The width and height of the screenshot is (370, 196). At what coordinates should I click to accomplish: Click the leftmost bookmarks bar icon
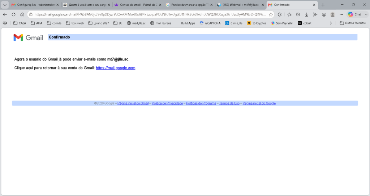point(5,23)
